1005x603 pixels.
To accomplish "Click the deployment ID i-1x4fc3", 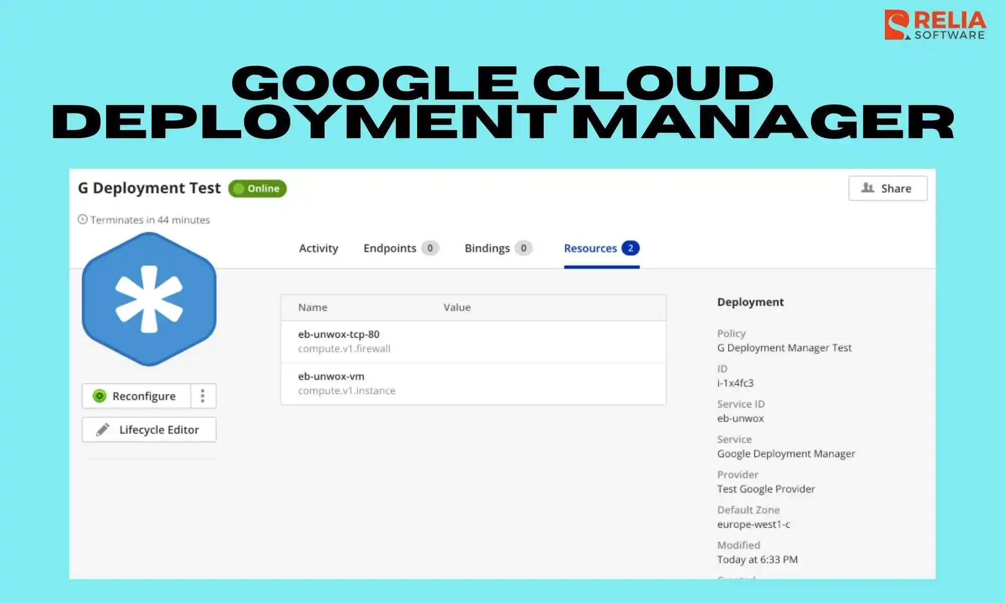I will [735, 383].
